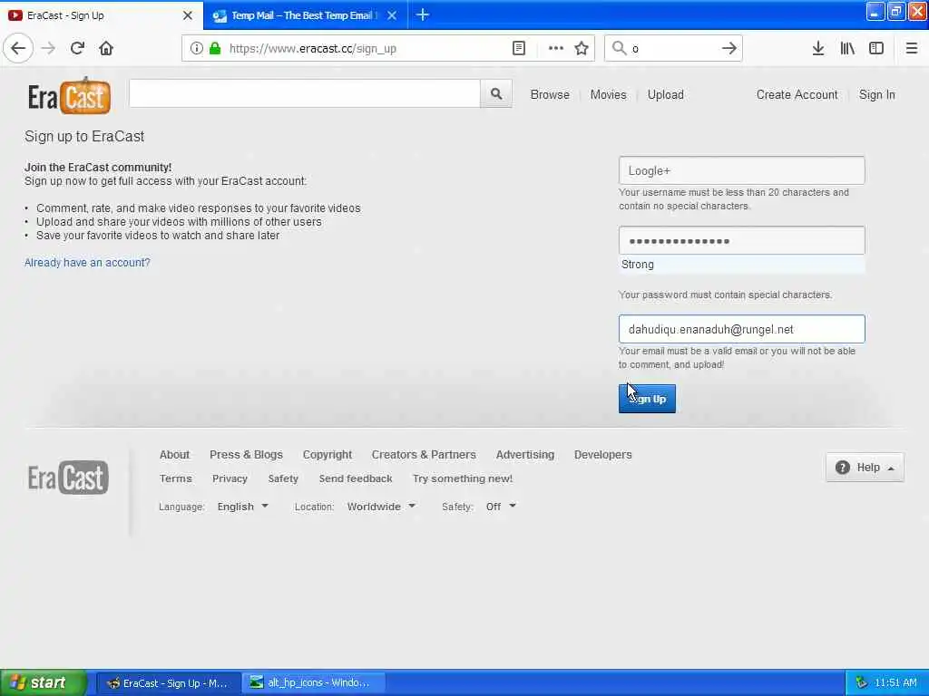Click the EraCast search magnifier button
The image size is (929, 696).
pos(496,93)
